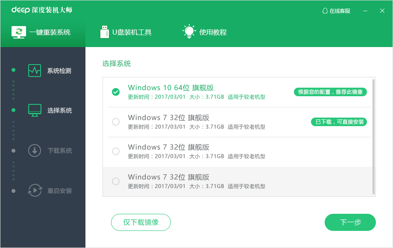Toggle off the Windows 10 64位 checkmark
Viewport: 393px width, 248px height.
[x=115, y=92]
